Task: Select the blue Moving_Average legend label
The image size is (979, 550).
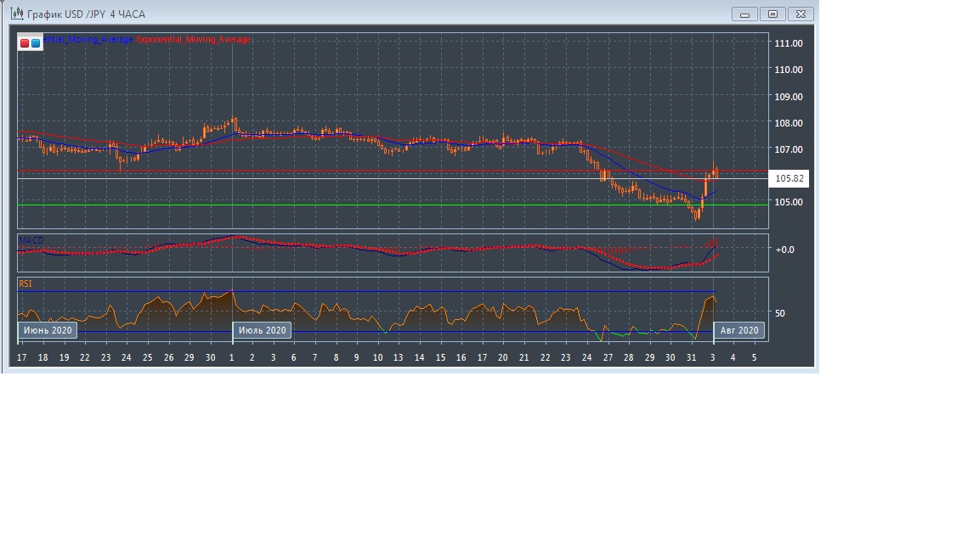Action: (88, 40)
